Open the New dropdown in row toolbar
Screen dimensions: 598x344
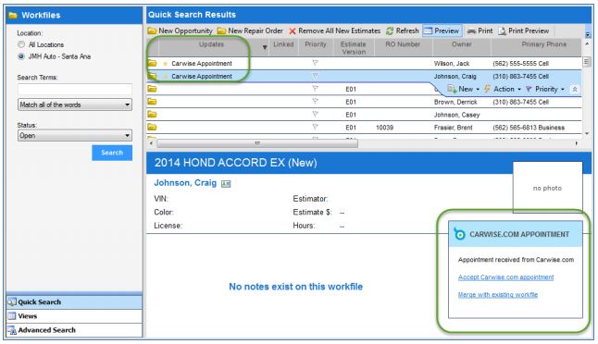coord(464,89)
